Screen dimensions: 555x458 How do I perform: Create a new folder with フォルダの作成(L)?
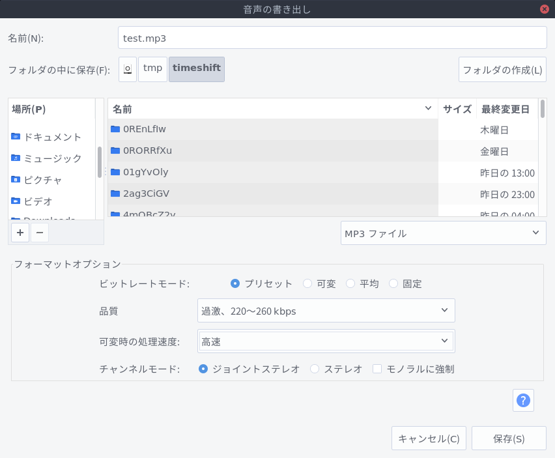point(502,69)
